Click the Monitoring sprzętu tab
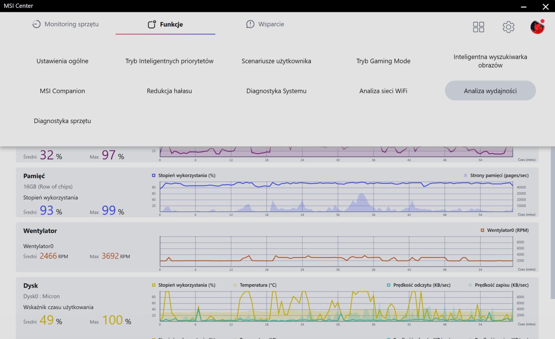 [66, 24]
